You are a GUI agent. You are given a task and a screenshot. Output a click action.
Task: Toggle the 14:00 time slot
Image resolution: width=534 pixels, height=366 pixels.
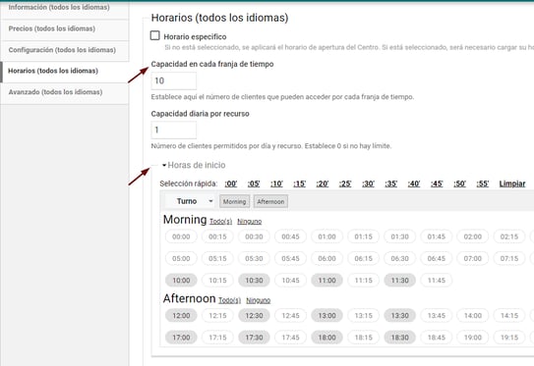[x=473, y=316]
